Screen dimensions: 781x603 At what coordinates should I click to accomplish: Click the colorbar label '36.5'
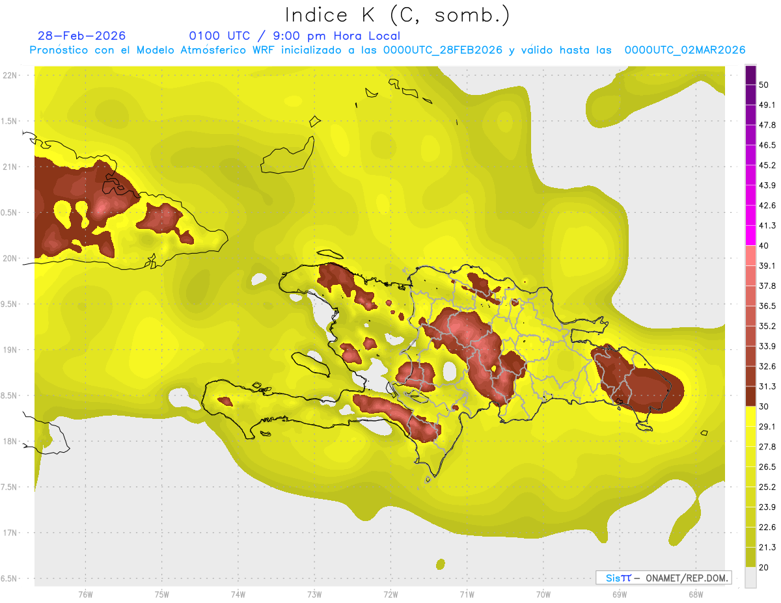[767, 306]
